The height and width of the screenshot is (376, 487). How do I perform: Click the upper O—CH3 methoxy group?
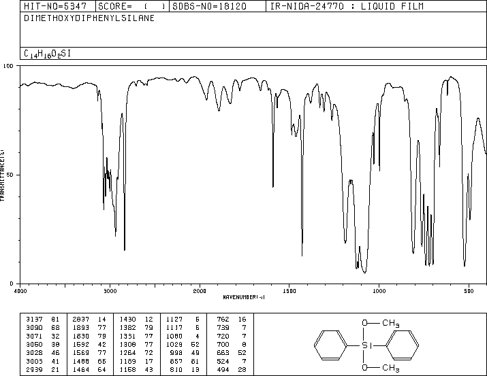(381, 323)
